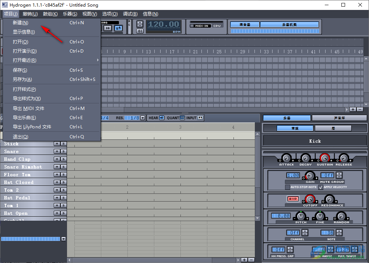Zoom in the song editor with plus button

[353, 109]
